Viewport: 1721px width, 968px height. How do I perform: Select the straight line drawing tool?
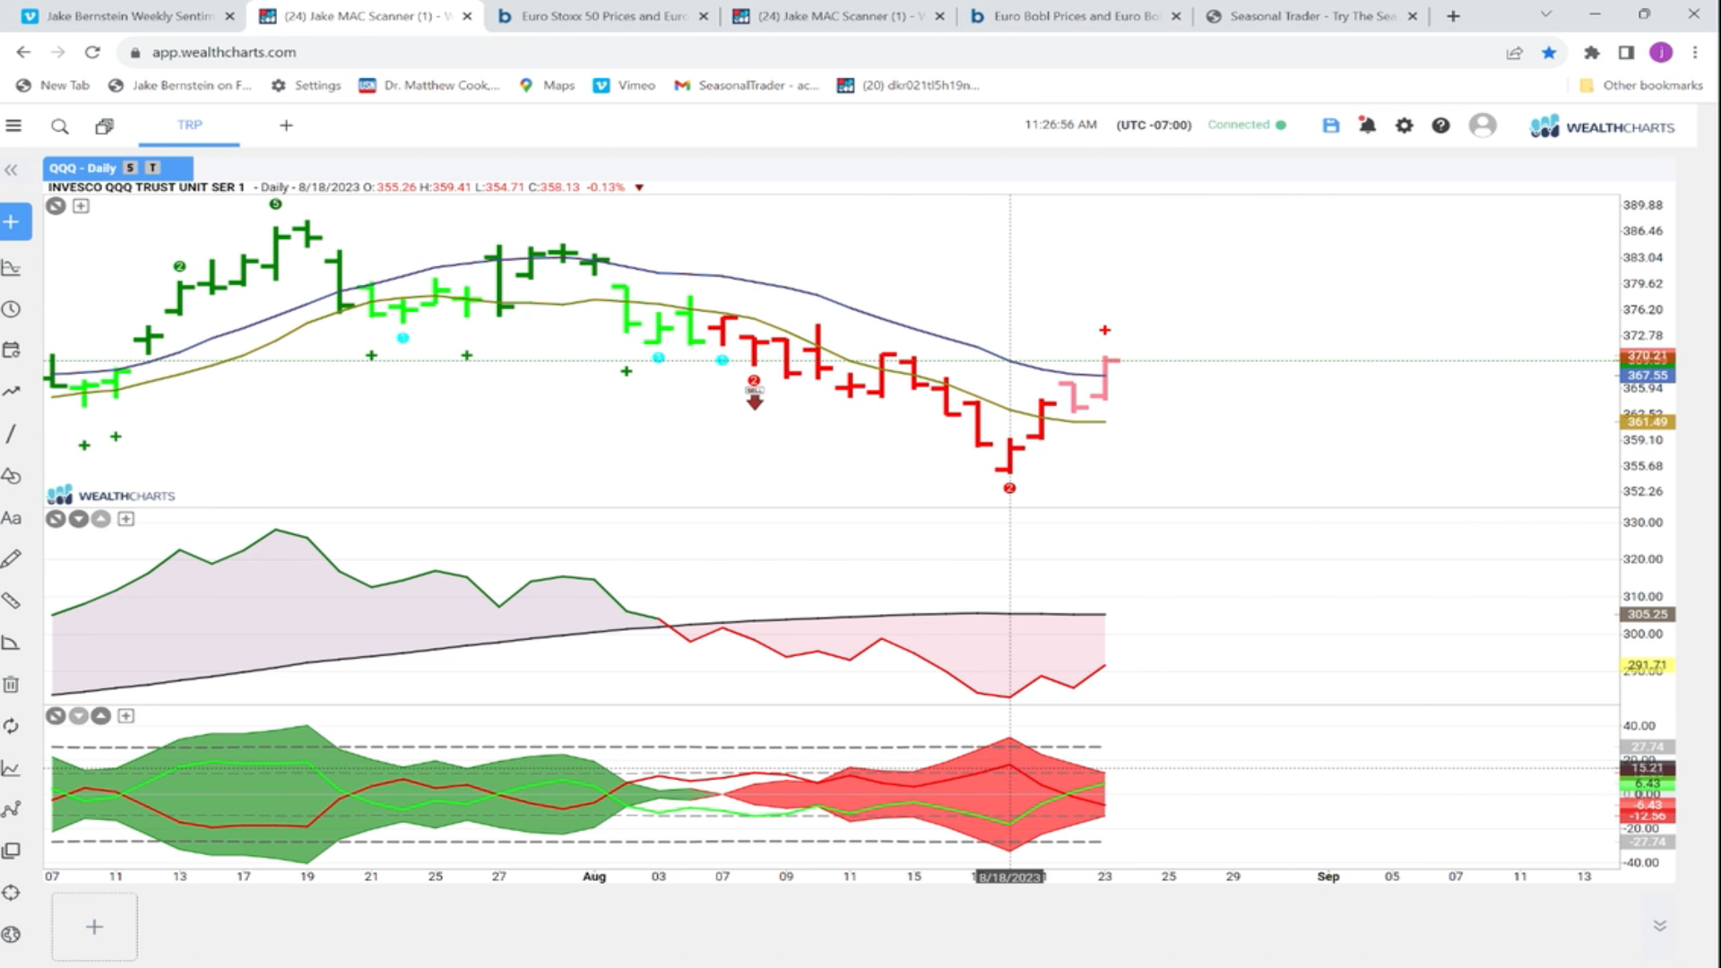pos(11,434)
